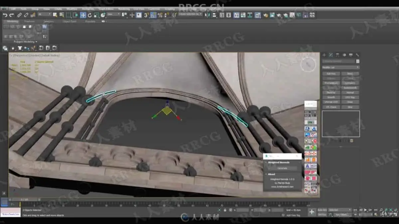The width and height of the screenshot is (399, 224).
Task: Click the Undo arrow icon
Action: (x=5, y=15)
